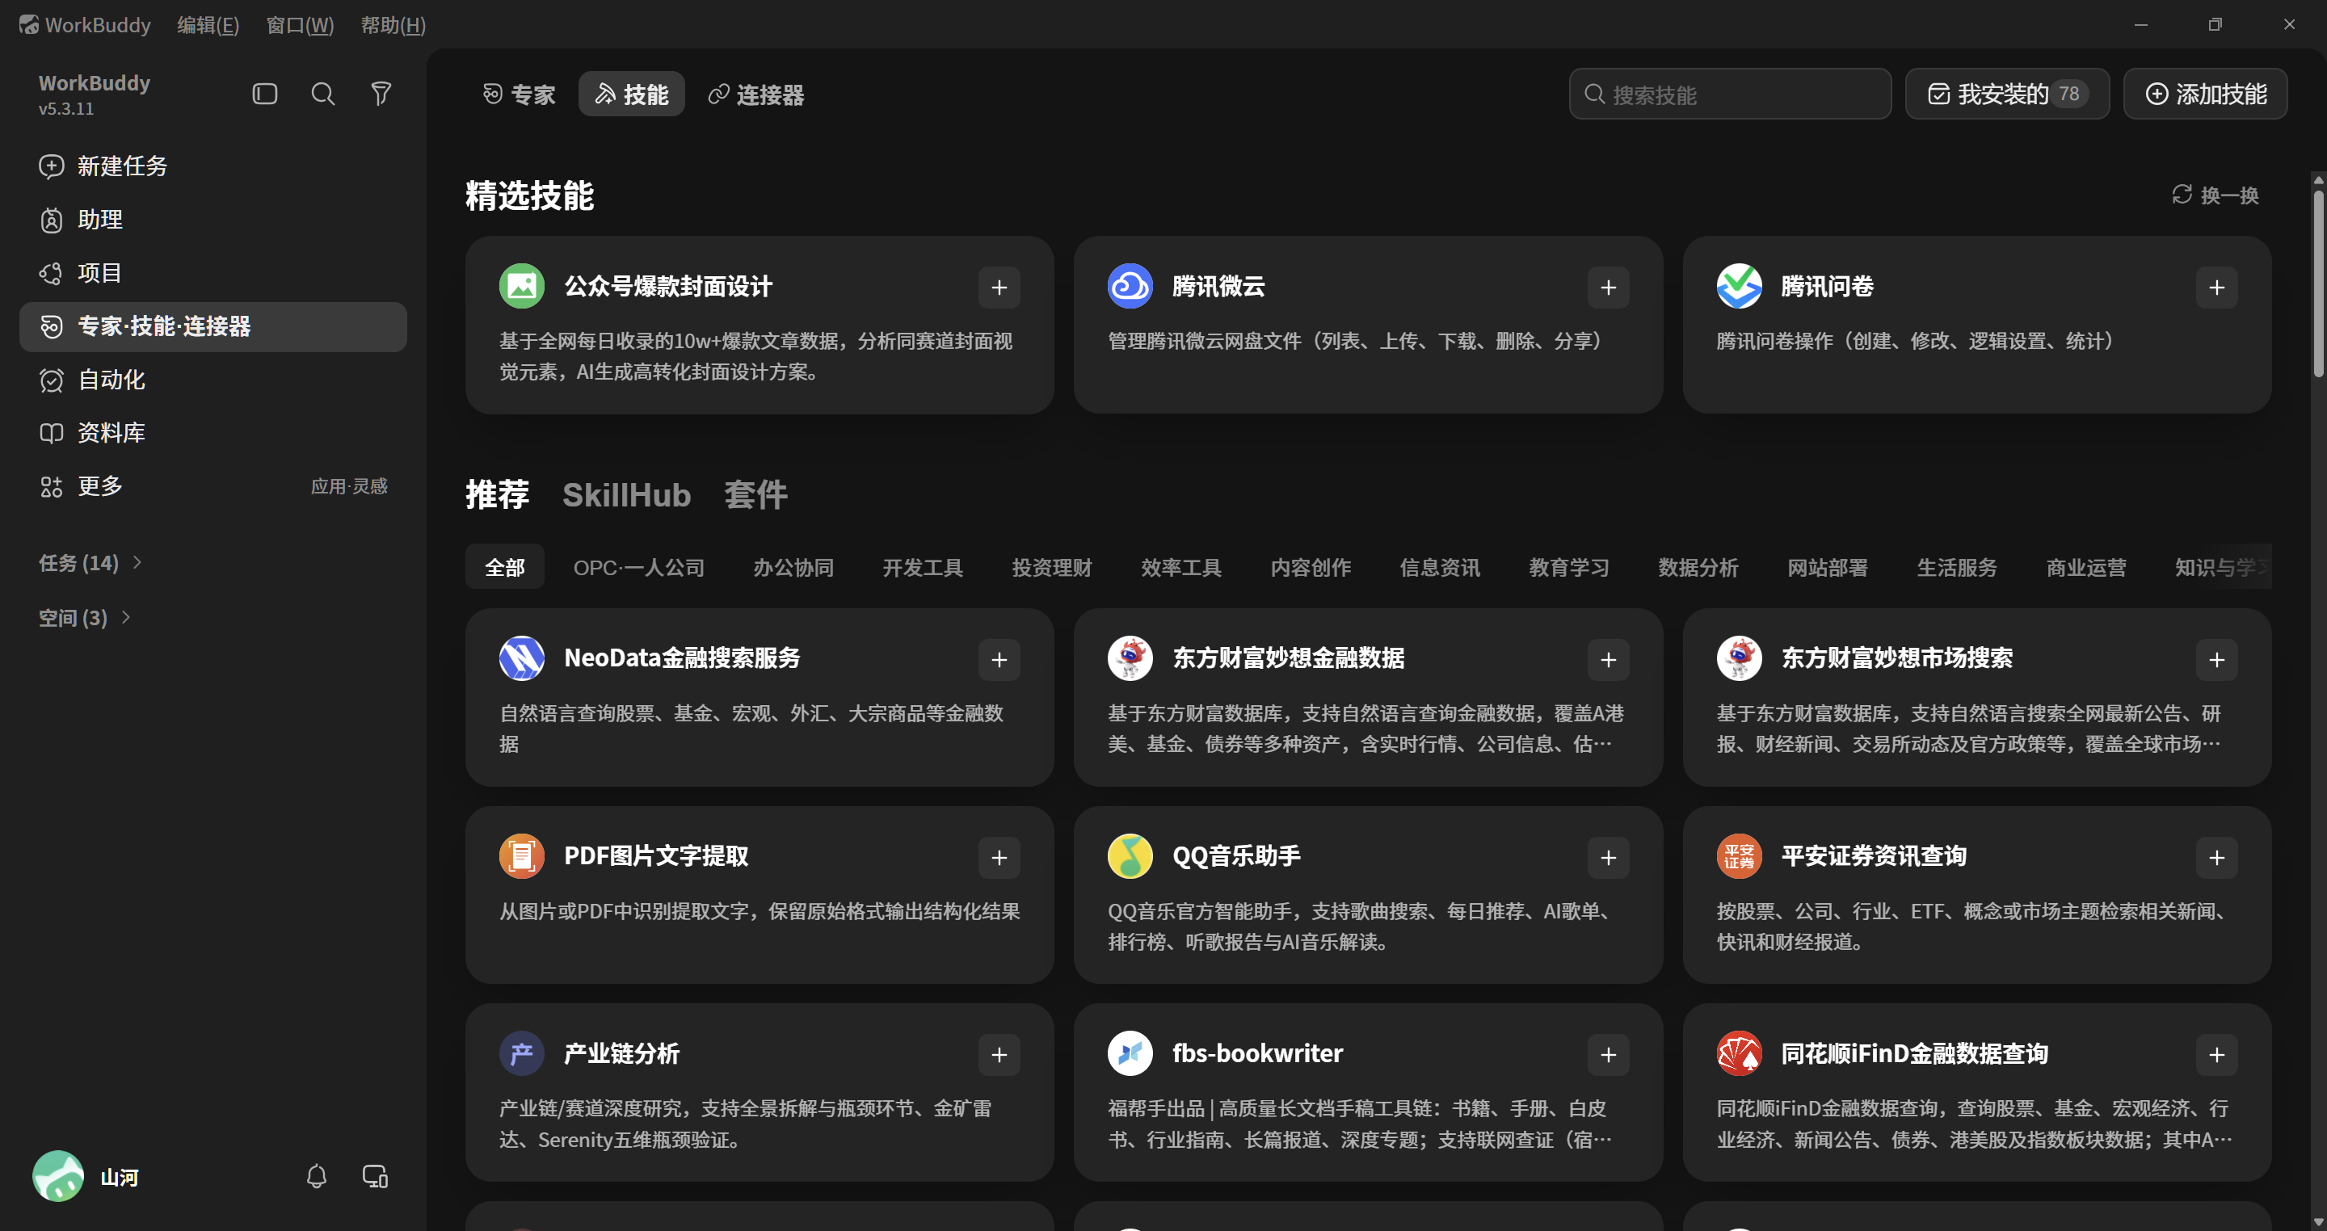Image resolution: width=2327 pixels, height=1231 pixels.
Task: Switch to the 技能 tab
Action: pyautogui.click(x=631, y=94)
